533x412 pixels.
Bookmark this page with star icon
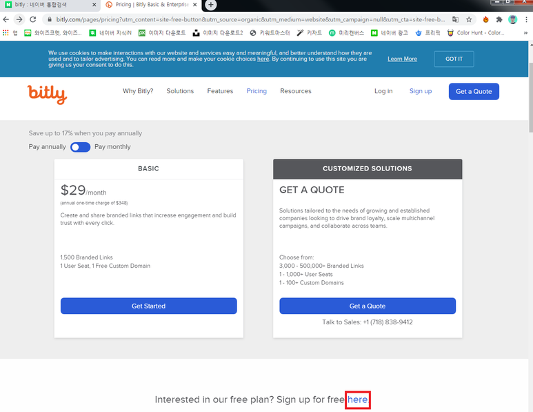pos(469,19)
